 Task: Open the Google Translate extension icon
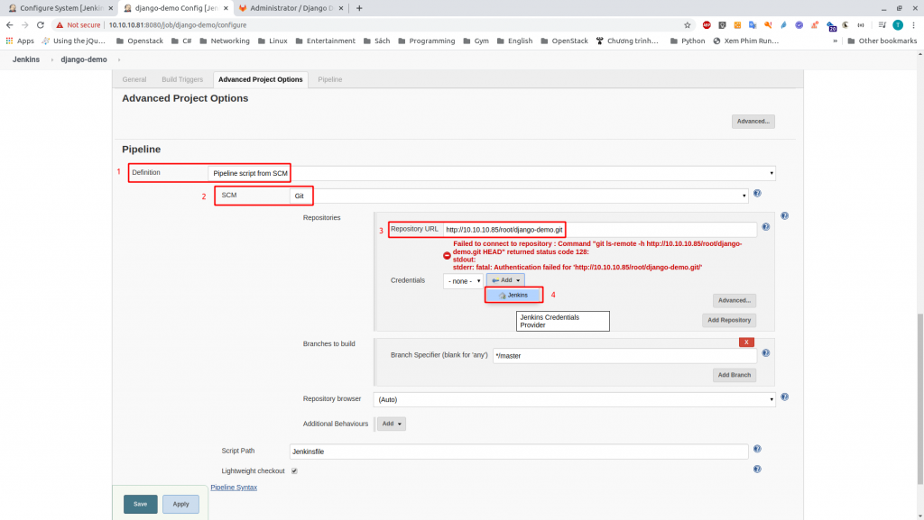click(x=753, y=24)
